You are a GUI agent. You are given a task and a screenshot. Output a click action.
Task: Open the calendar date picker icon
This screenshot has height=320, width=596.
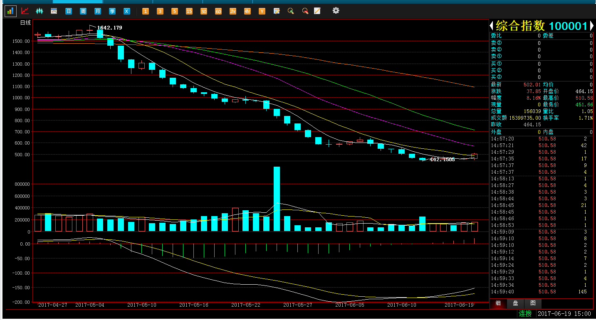pos(54,11)
